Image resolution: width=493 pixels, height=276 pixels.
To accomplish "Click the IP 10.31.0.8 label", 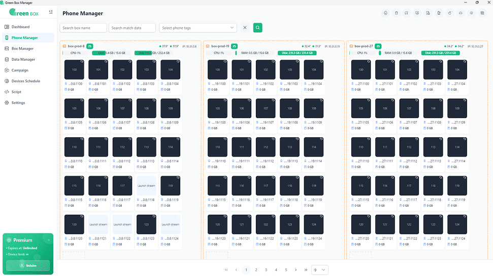I will [x=189, y=47].
